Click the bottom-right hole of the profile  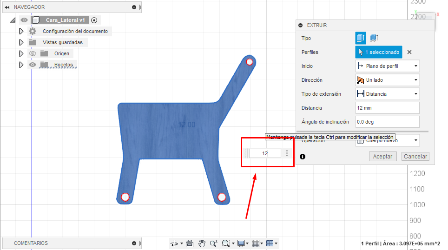pos(222,197)
